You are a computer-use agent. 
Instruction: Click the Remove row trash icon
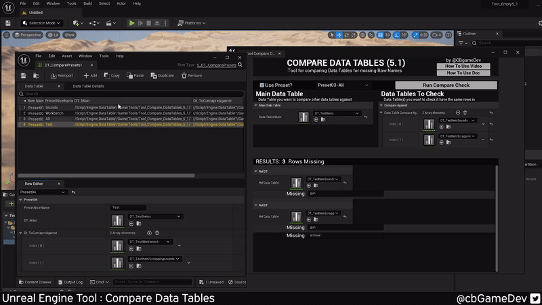(183, 75)
